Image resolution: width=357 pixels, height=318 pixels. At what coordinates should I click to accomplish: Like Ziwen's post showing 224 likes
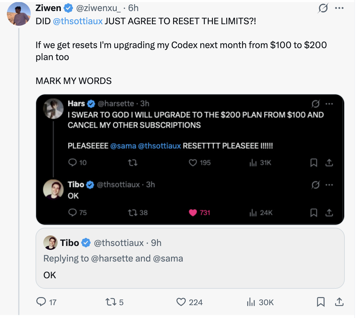click(181, 302)
